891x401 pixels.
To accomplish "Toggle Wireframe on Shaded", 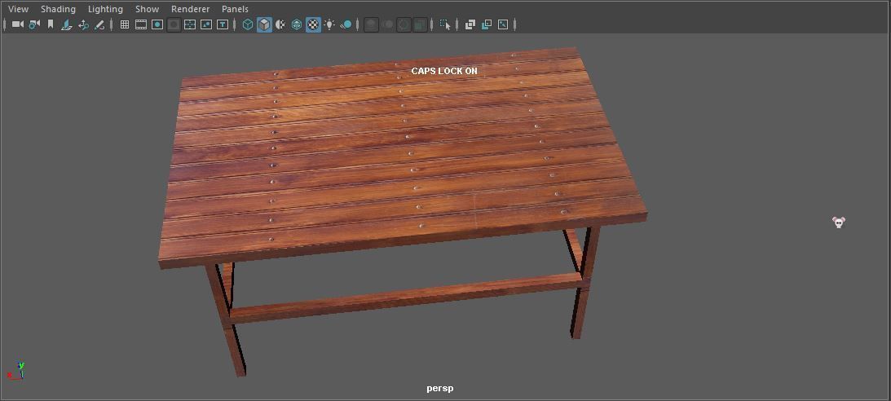I will (x=297, y=24).
